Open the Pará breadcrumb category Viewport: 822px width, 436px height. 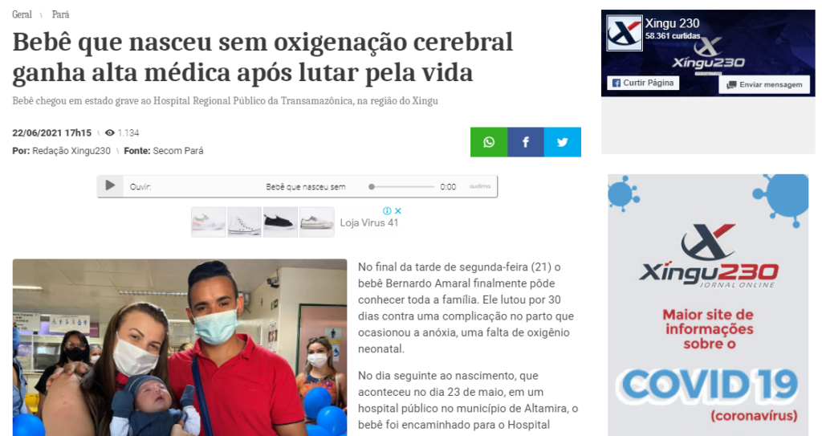click(60, 14)
